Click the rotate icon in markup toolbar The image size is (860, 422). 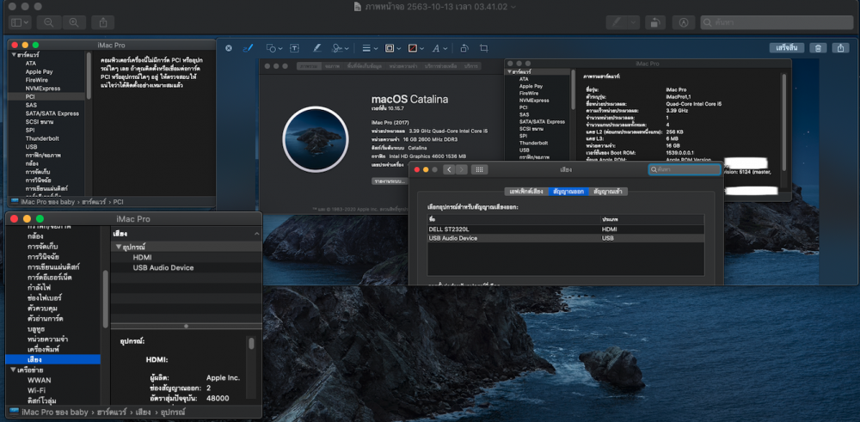tap(464, 48)
